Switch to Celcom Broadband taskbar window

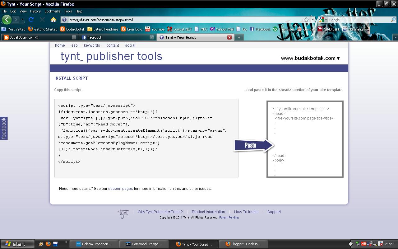94,244
